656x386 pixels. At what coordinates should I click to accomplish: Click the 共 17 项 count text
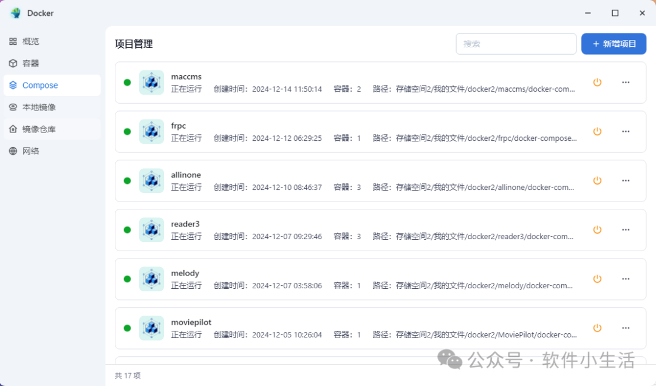pyautogui.click(x=128, y=376)
